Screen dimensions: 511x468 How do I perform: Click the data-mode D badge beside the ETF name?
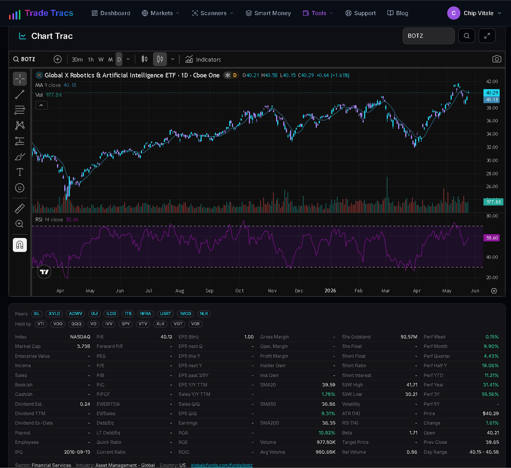(235, 75)
